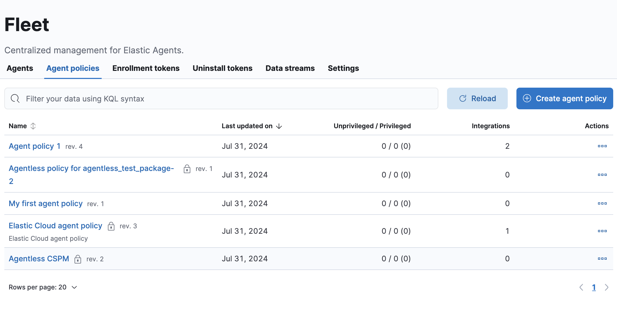Open actions menu for Agent policy 1
Screen dimensions: 617x323
(x=602, y=146)
